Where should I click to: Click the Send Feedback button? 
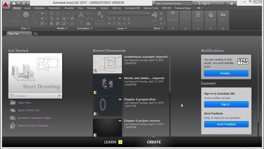(x=226, y=124)
